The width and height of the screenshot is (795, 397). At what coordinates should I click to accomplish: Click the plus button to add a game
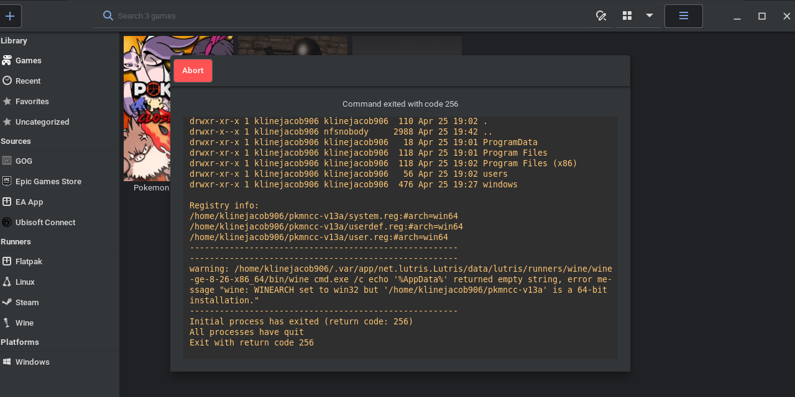click(9, 16)
